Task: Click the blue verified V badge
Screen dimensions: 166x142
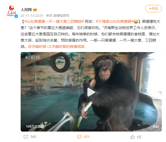Action: [16, 16]
